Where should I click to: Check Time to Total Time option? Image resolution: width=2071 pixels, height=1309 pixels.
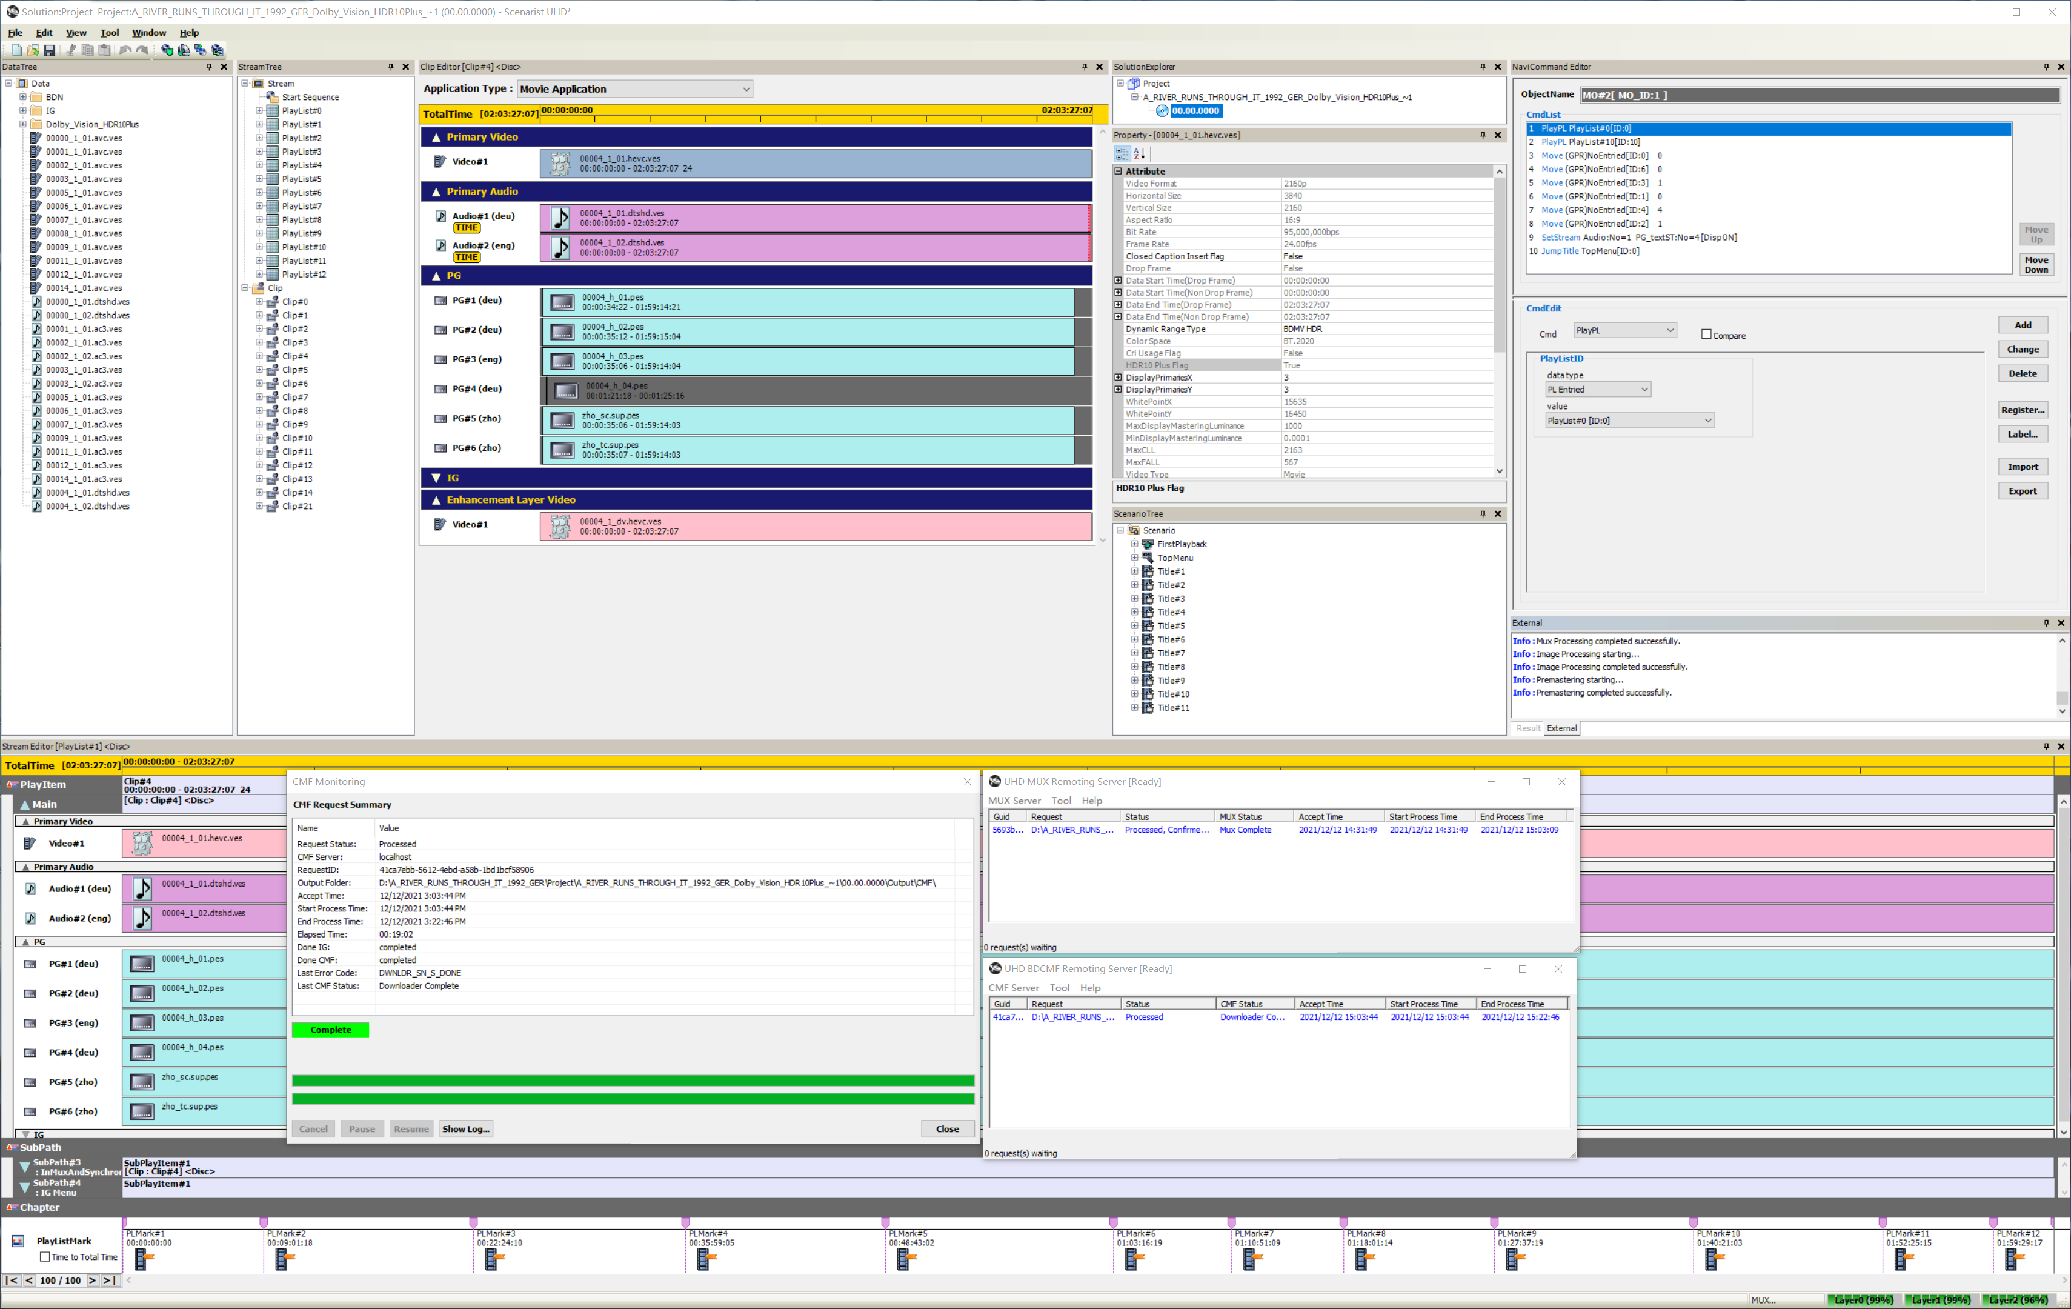click(x=45, y=1256)
